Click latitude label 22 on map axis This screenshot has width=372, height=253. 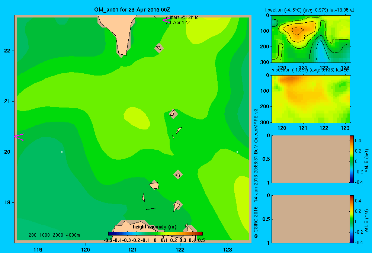click(7, 51)
